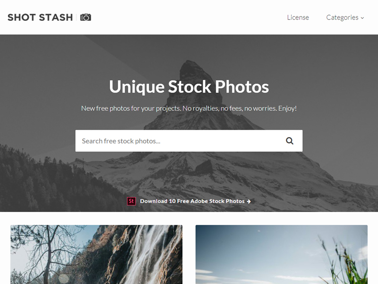Open the waterfall photo thumbnail
378x284 pixels.
click(x=96, y=255)
